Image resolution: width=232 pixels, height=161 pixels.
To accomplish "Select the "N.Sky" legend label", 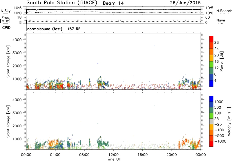I will click(x=6, y=11).
